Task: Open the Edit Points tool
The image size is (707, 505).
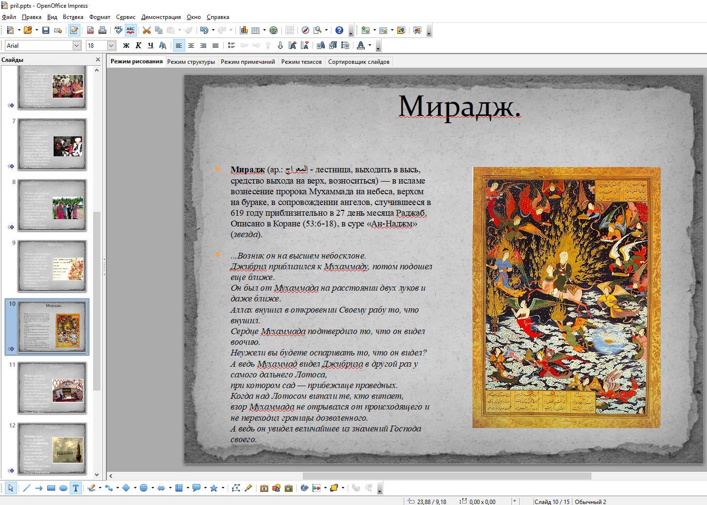Action: click(236, 488)
